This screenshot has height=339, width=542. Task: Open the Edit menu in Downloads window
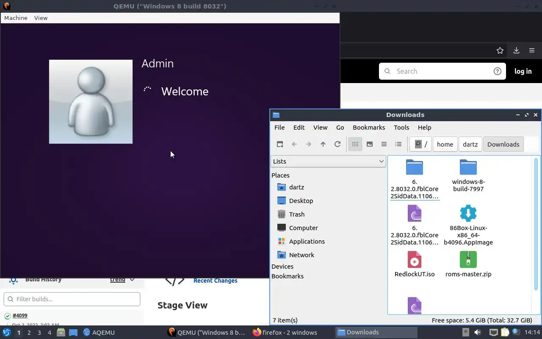click(299, 127)
